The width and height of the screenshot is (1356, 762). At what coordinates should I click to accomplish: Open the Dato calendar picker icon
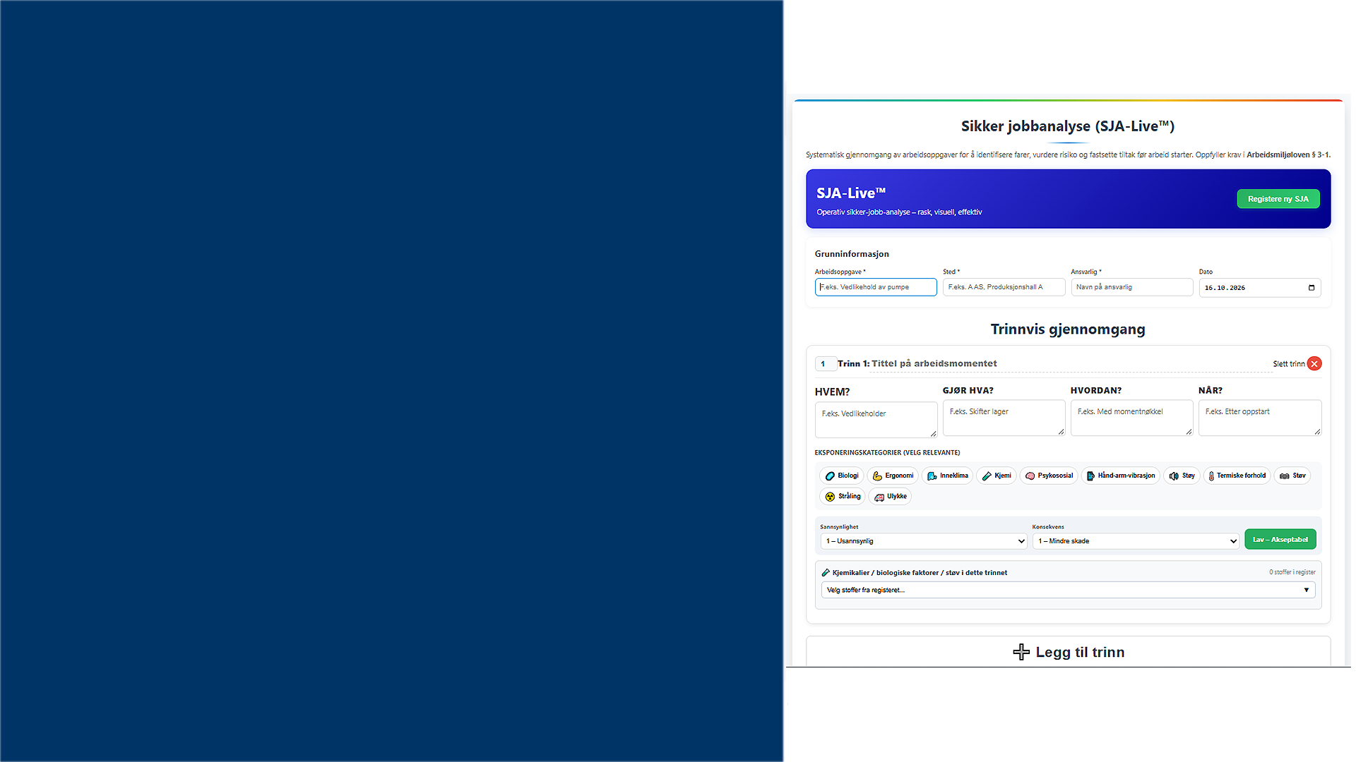point(1312,288)
